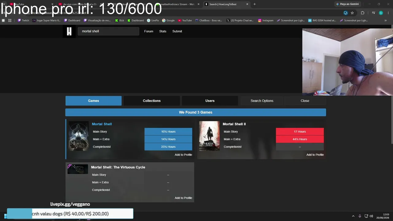Expand the bookmarks overflow chevron
Viewport: 393px width, 221px height.
coord(386,21)
